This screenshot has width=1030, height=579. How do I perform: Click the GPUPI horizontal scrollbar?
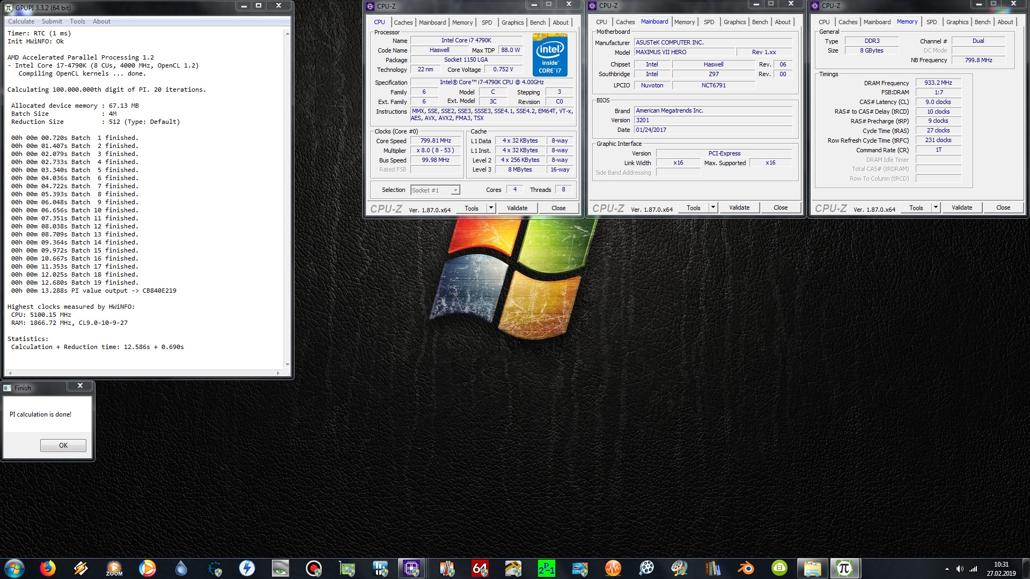144,373
